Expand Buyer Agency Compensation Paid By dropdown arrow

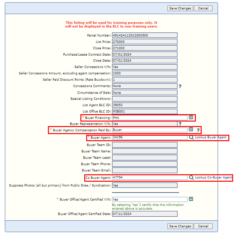[191, 129]
